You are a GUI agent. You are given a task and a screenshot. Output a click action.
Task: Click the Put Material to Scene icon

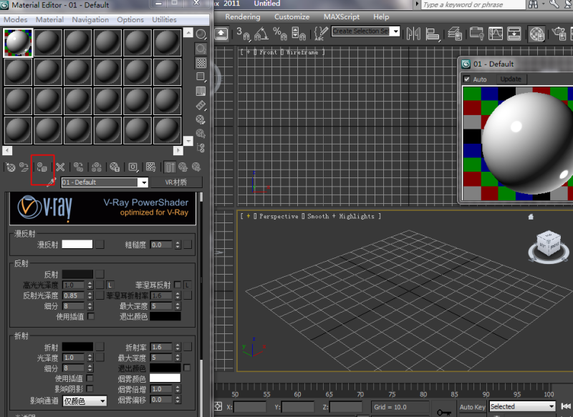pos(23,167)
